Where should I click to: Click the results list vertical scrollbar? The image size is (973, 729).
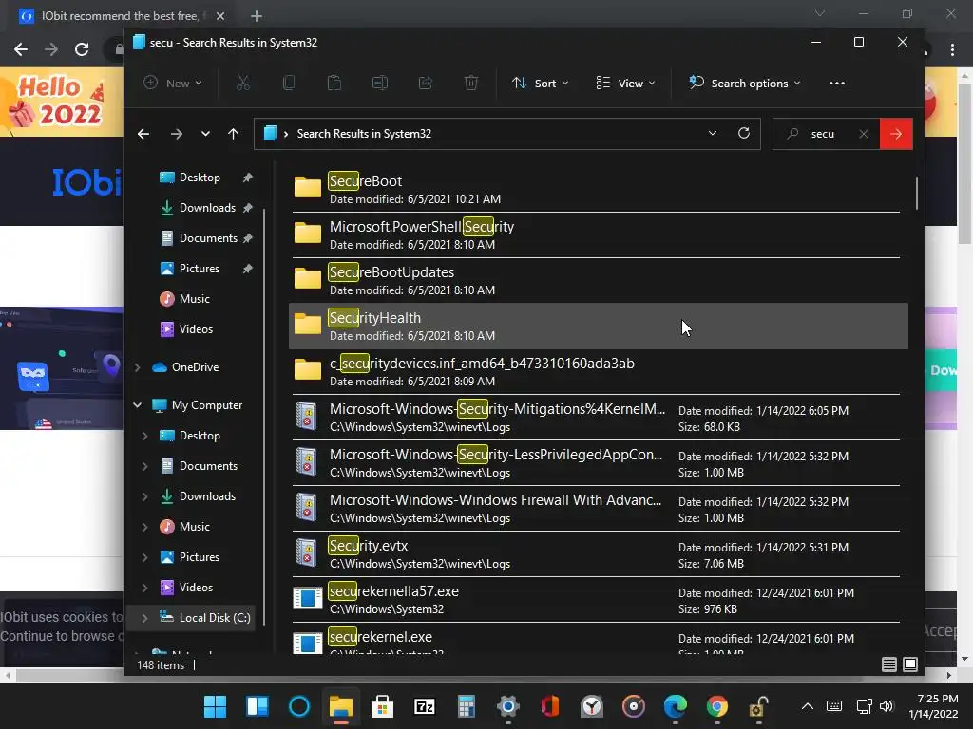[x=917, y=193]
